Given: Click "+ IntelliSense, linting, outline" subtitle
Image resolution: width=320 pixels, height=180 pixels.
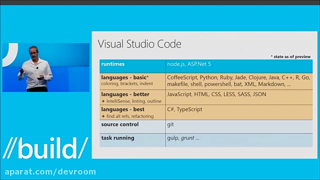Looking at the screenshot, I should pyautogui.click(x=132, y=101).
